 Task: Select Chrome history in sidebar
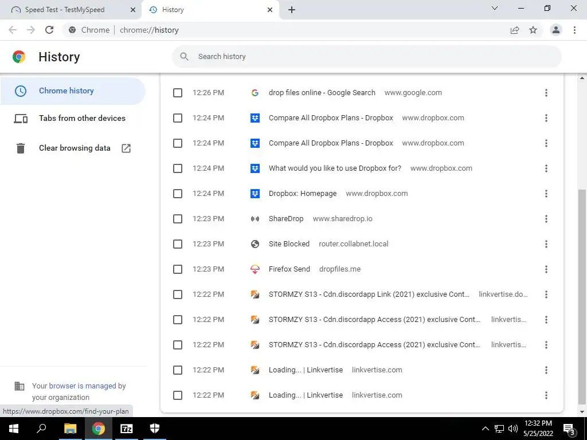(x=73, y=91)
